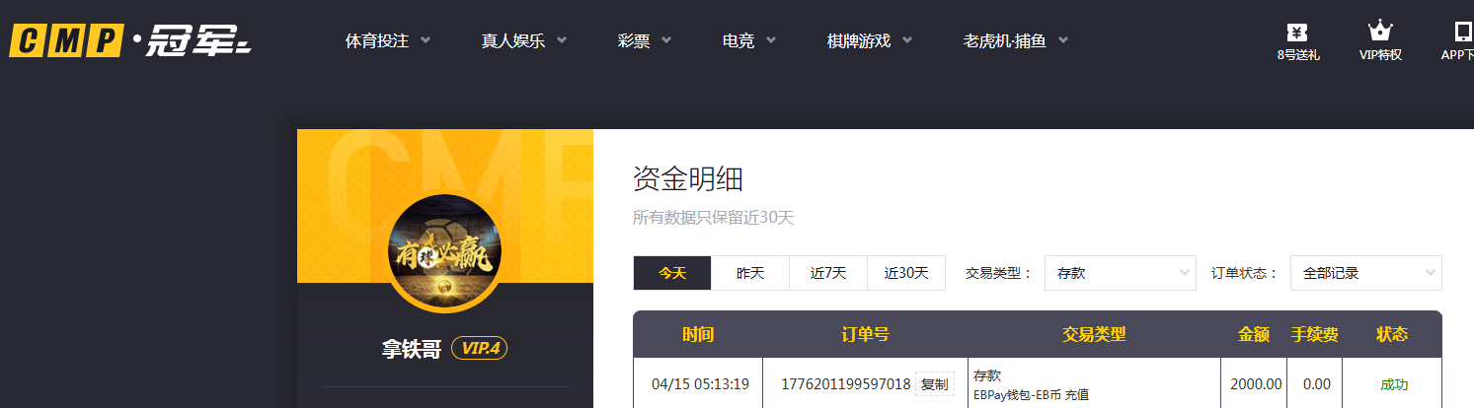The width and height of the screenshot is (1474, 408).
Task: Click the 金额 column header
Action: pyautogui.click(x=1254, y=334)
